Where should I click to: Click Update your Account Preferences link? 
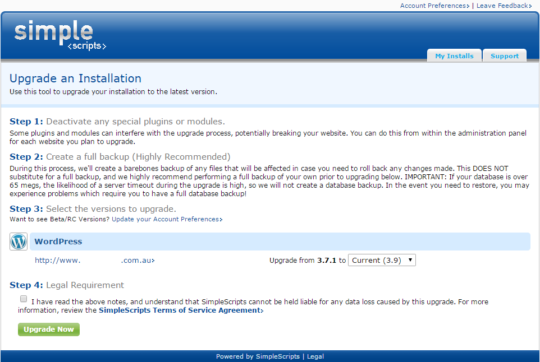tap(167, 219)
